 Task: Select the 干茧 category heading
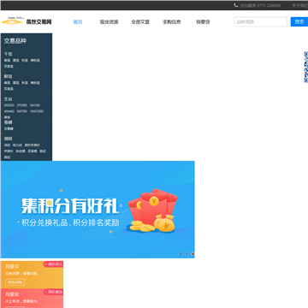click(9, 54)
